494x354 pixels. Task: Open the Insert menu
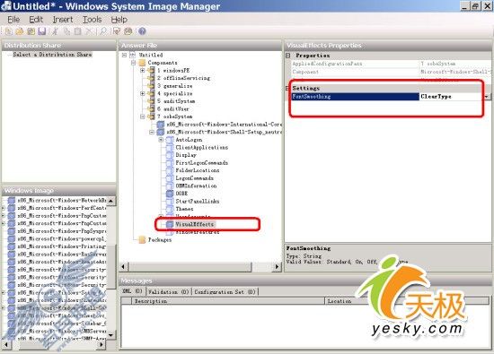63,20
